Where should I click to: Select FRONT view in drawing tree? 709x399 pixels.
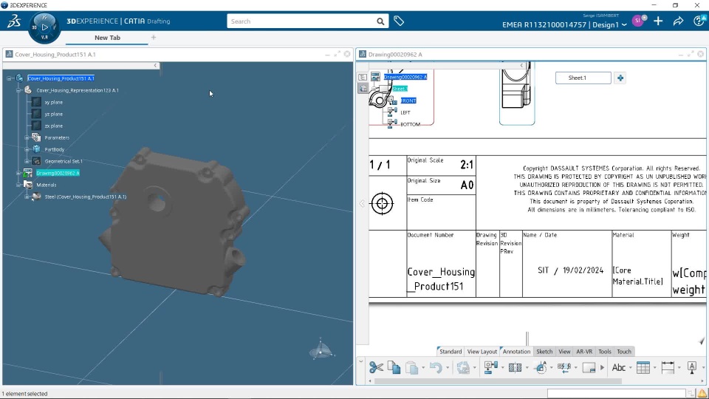pyautogui.click(x=408, y=100)
